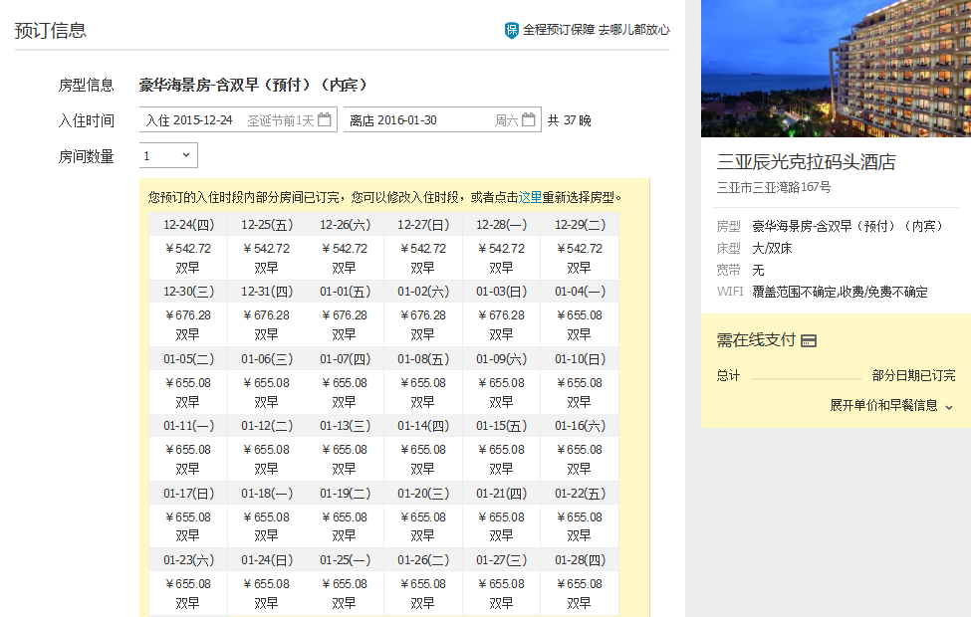
Task: Select the 01-23(六) date cell
Action: [188, 560]
